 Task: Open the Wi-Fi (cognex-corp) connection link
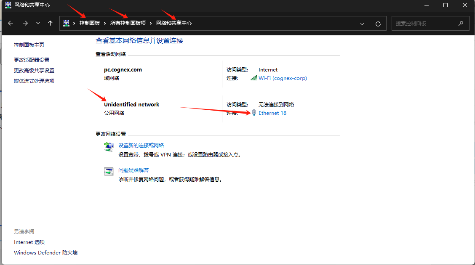(283, 78)
